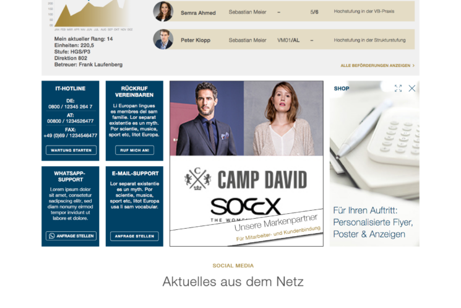
Task: Close the Shop tile
Action: click(x=412, y=89)
